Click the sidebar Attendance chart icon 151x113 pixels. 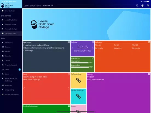click(3, 42)
